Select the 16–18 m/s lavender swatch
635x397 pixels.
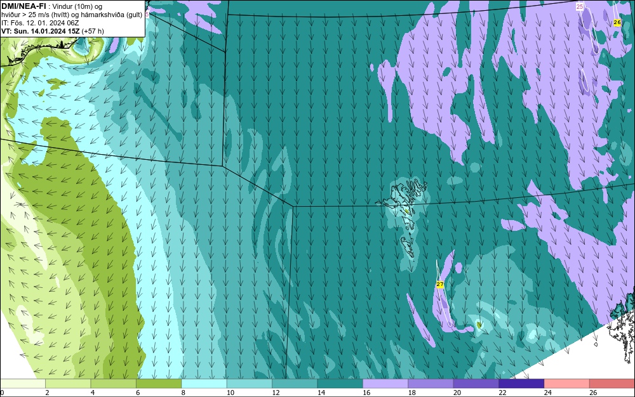[385, 384]
